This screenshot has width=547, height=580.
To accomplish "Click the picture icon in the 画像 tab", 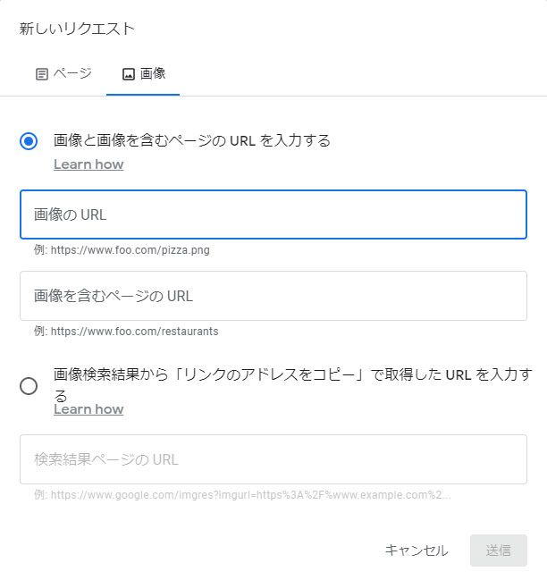I will (128, 74).
